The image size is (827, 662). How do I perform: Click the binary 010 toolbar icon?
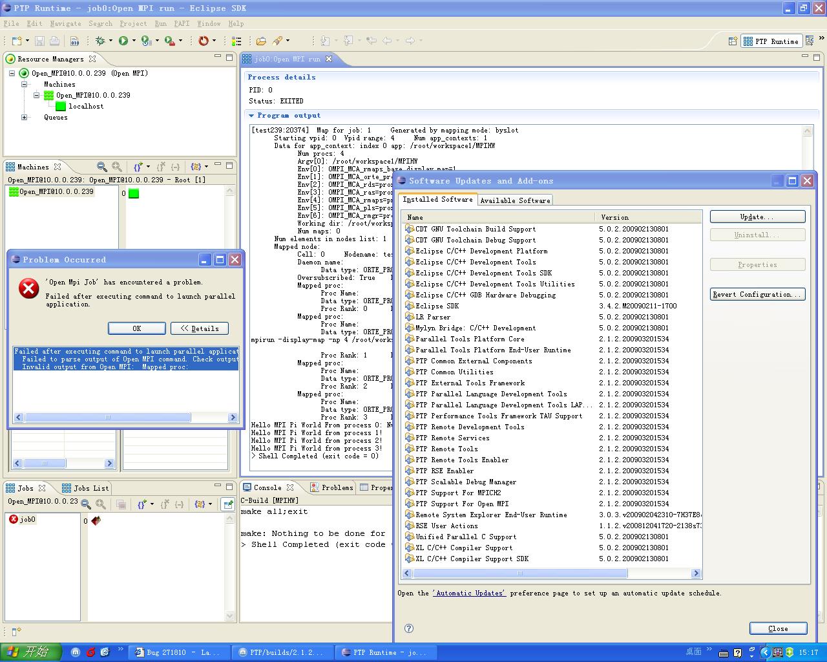coord(75,41)
